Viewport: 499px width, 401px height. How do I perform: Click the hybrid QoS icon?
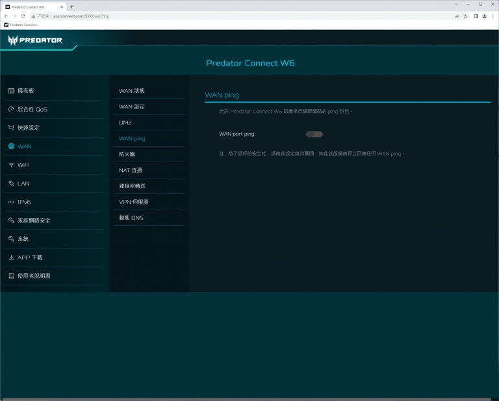tap(11, 109)
